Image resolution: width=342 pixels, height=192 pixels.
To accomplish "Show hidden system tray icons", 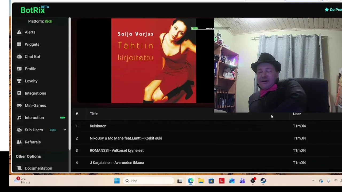I will (x=313, y=181).
